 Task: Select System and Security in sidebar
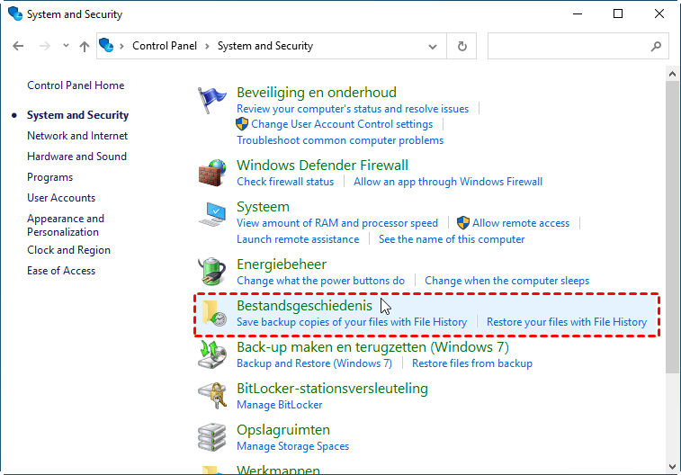77,115
